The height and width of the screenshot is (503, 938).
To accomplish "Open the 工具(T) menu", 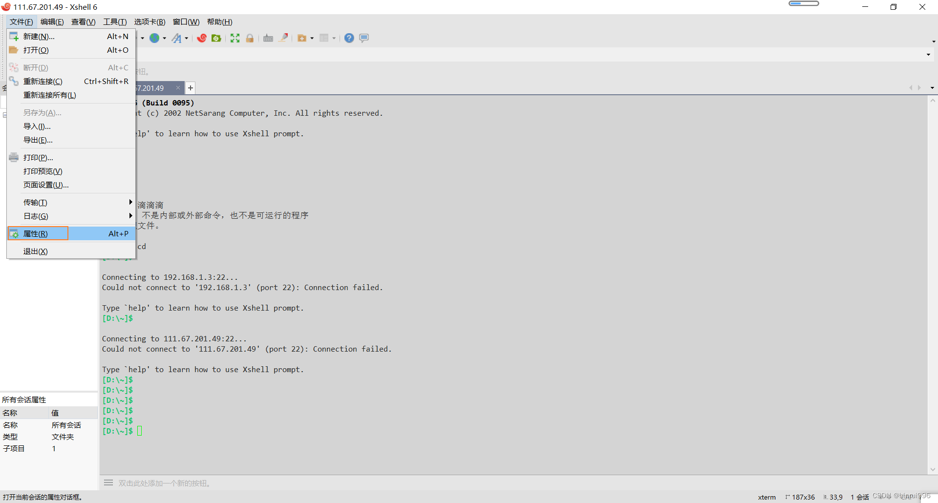I will click(x=115, y=22).
